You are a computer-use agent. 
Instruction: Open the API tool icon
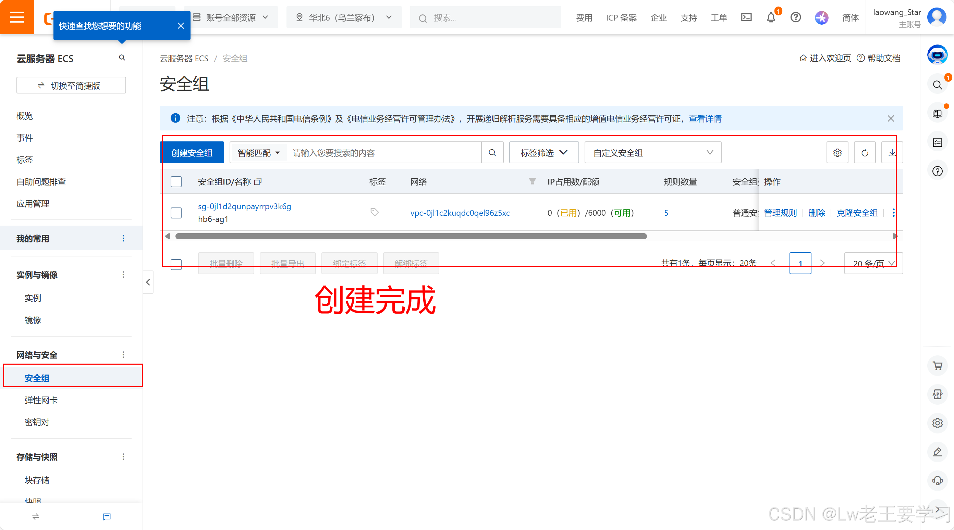coord(937,394)
